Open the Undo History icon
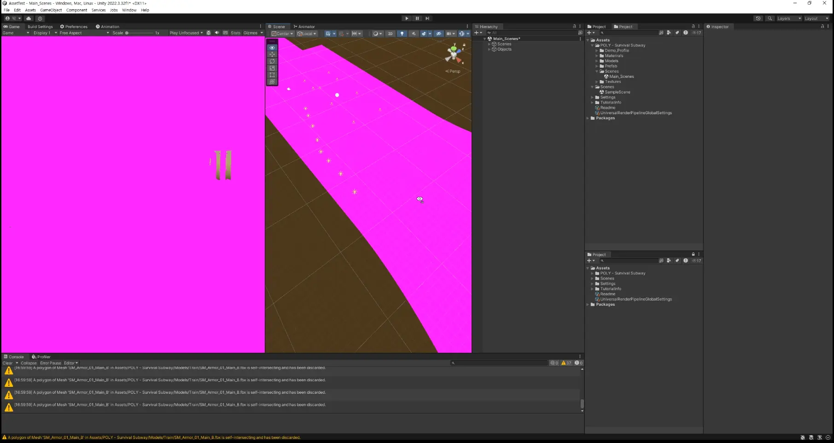The width and height of the screenshot is (834, 443). coord(758,18)
